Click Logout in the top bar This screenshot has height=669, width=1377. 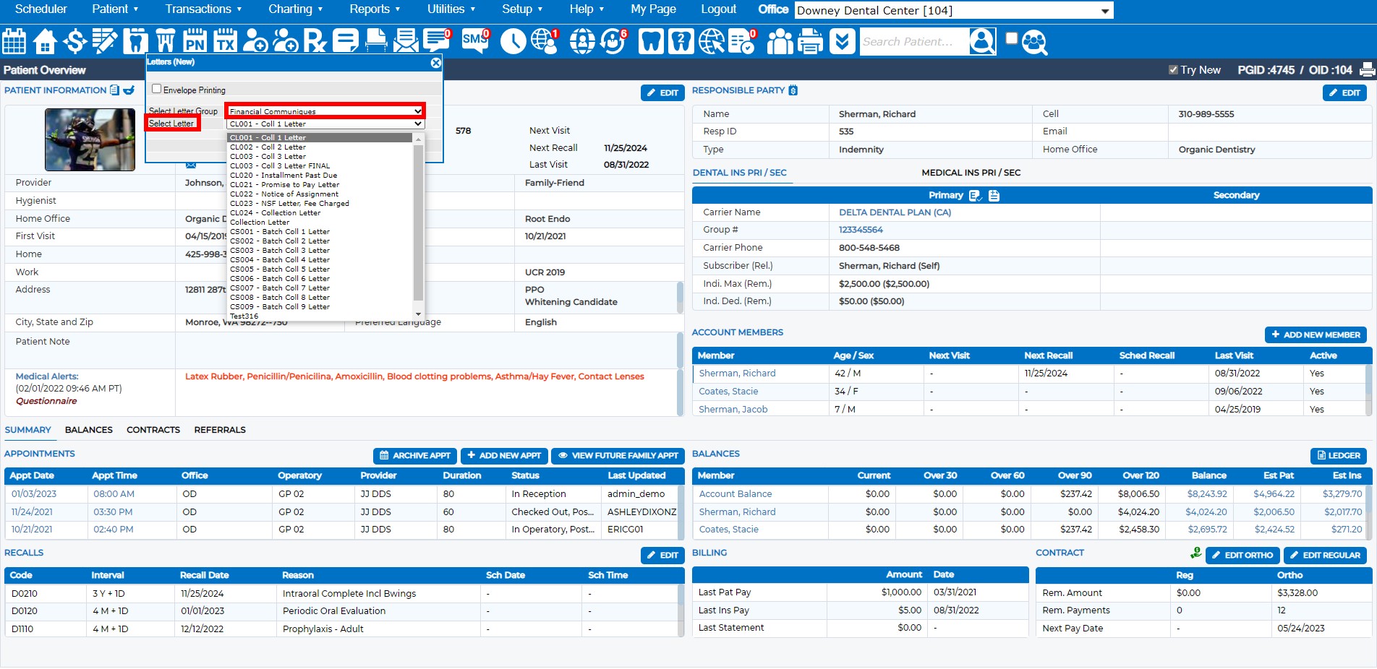(718, 9)
